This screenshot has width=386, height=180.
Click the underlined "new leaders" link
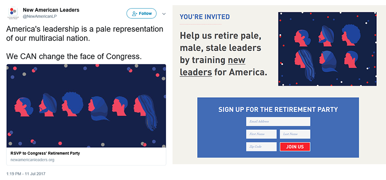(x=213, y=67)
